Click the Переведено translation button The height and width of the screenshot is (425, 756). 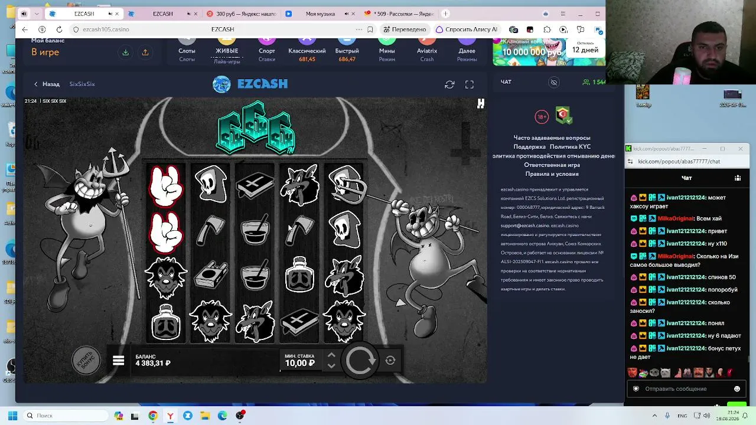[x=405, y=29]
